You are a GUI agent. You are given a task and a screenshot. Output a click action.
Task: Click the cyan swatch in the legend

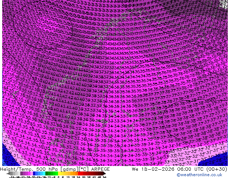pyautogui.click(x=44, y=174)
